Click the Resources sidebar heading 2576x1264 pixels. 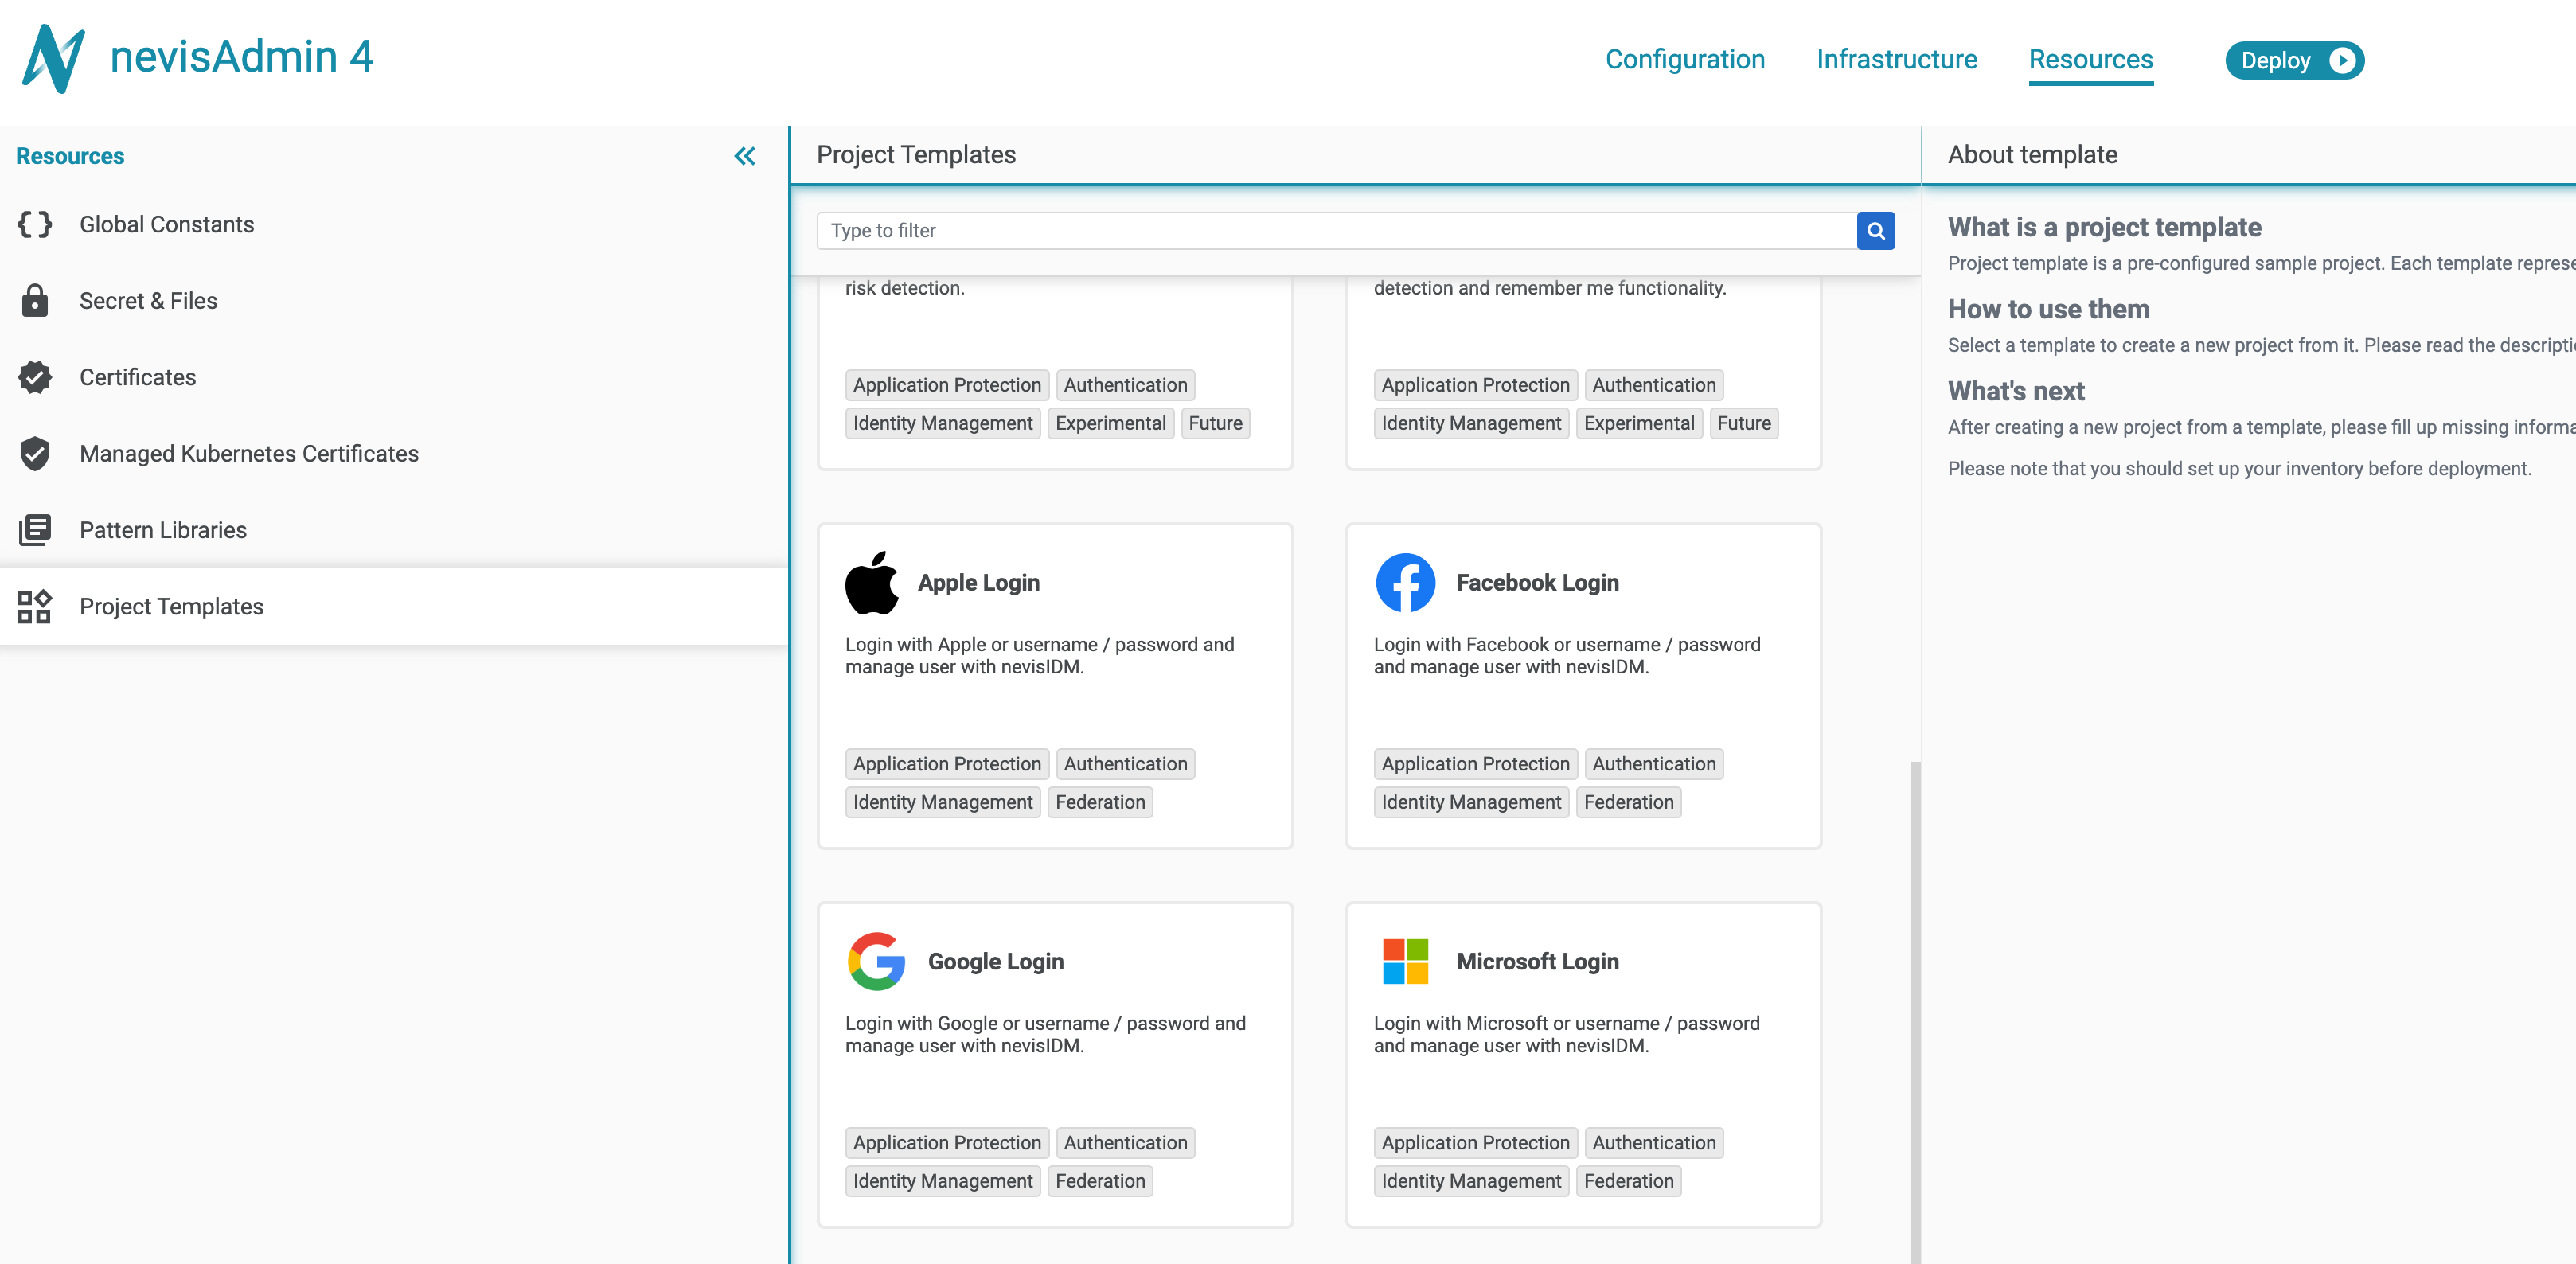(70, 156)
